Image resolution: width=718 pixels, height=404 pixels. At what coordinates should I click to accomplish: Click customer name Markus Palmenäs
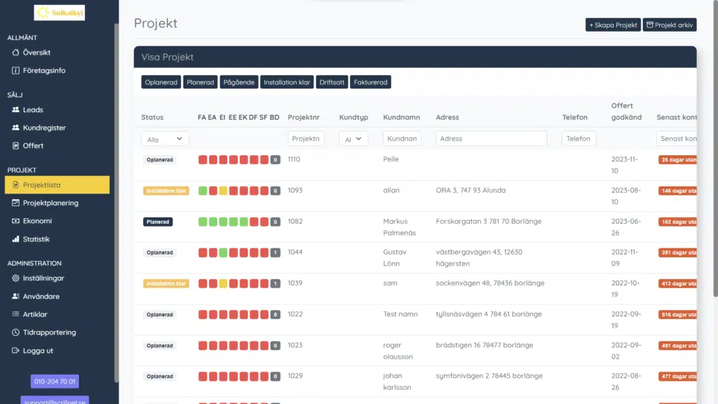click(x=400, y=227)
